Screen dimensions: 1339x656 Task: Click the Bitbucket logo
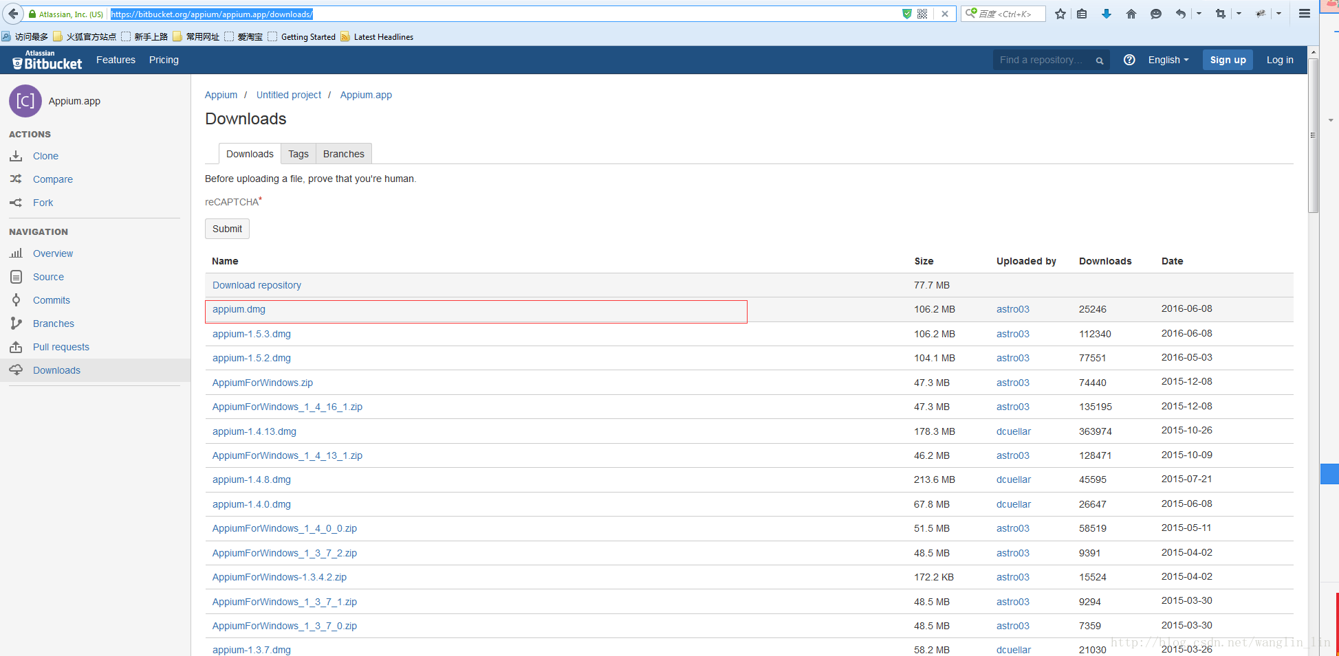click(47, 60)
